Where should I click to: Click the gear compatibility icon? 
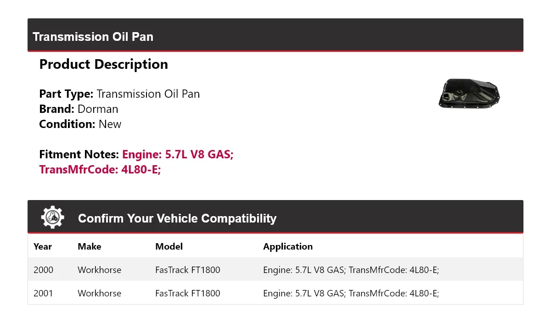click(x=53, y=217)
